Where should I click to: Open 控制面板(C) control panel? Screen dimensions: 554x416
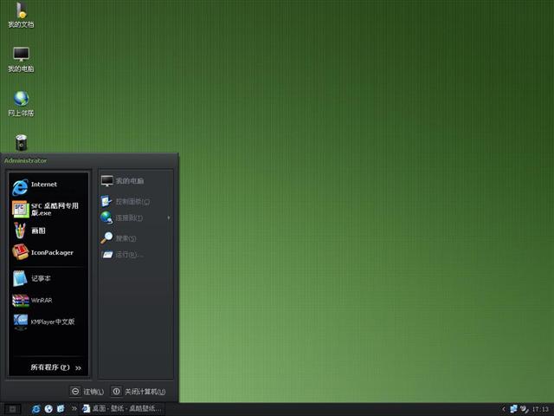click(136, 201)
